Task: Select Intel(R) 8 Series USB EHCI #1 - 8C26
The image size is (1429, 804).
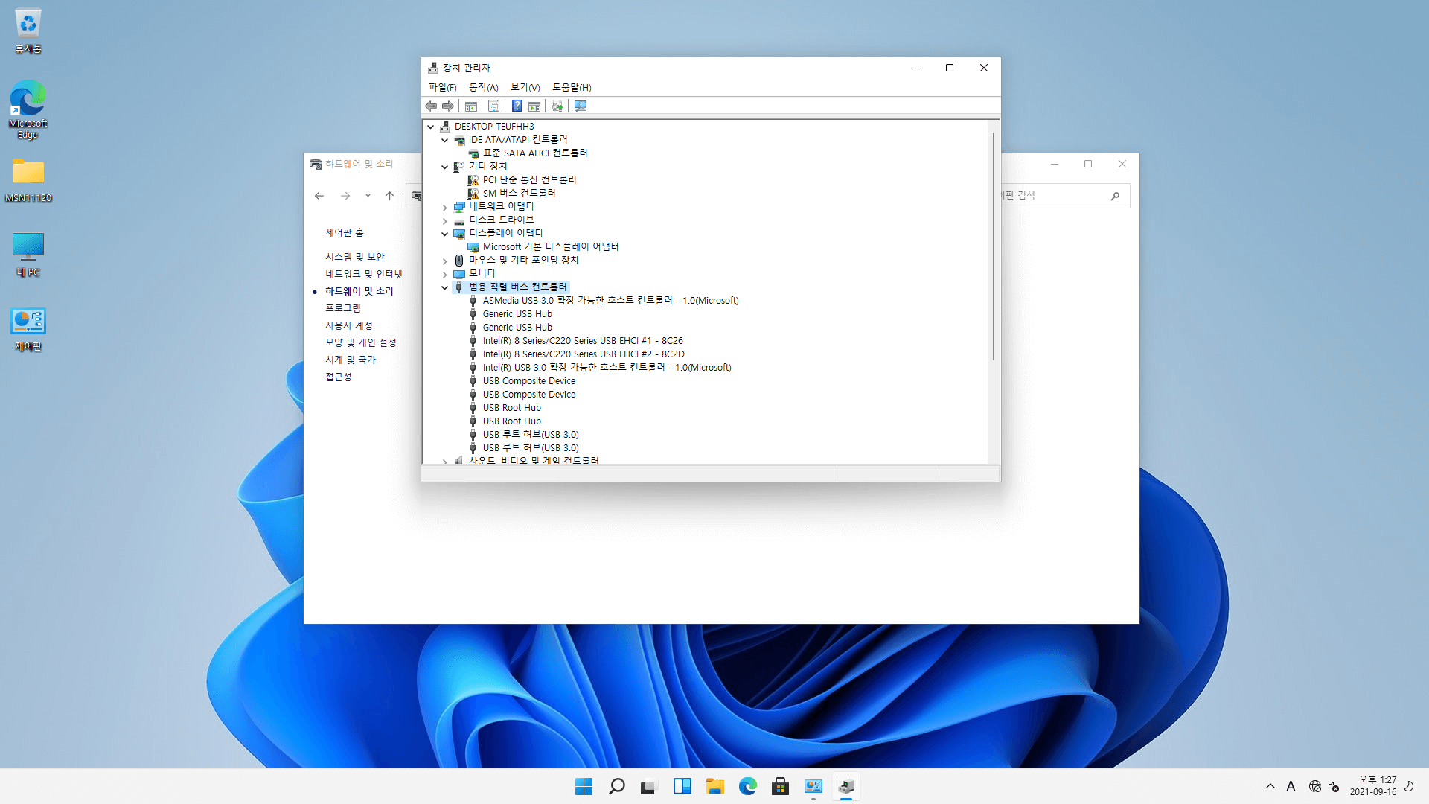Action: 583,341
